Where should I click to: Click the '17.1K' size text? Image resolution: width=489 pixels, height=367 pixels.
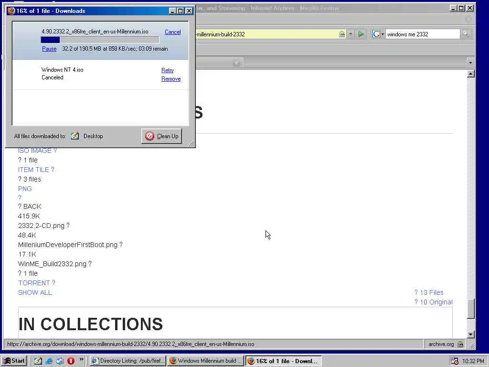click(27, 254)
